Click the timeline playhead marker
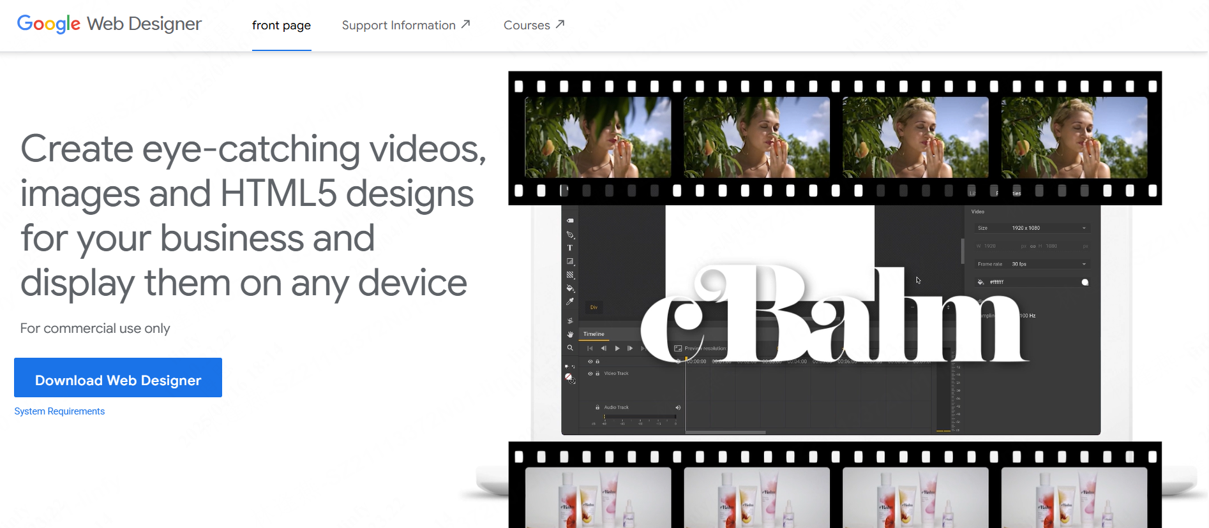Screen dimensions: 1209x528 [x=686, y=358]
